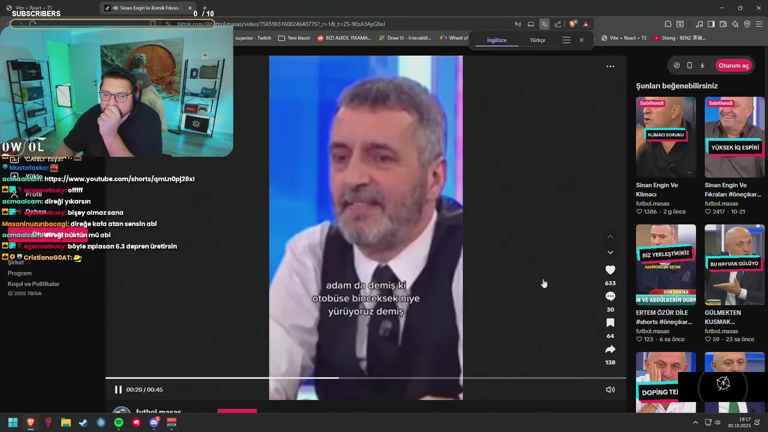
Task: Click the Program footer link
Action: 19,273
